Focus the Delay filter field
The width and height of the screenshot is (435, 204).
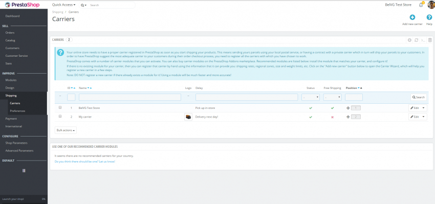[x=247, y=97]
